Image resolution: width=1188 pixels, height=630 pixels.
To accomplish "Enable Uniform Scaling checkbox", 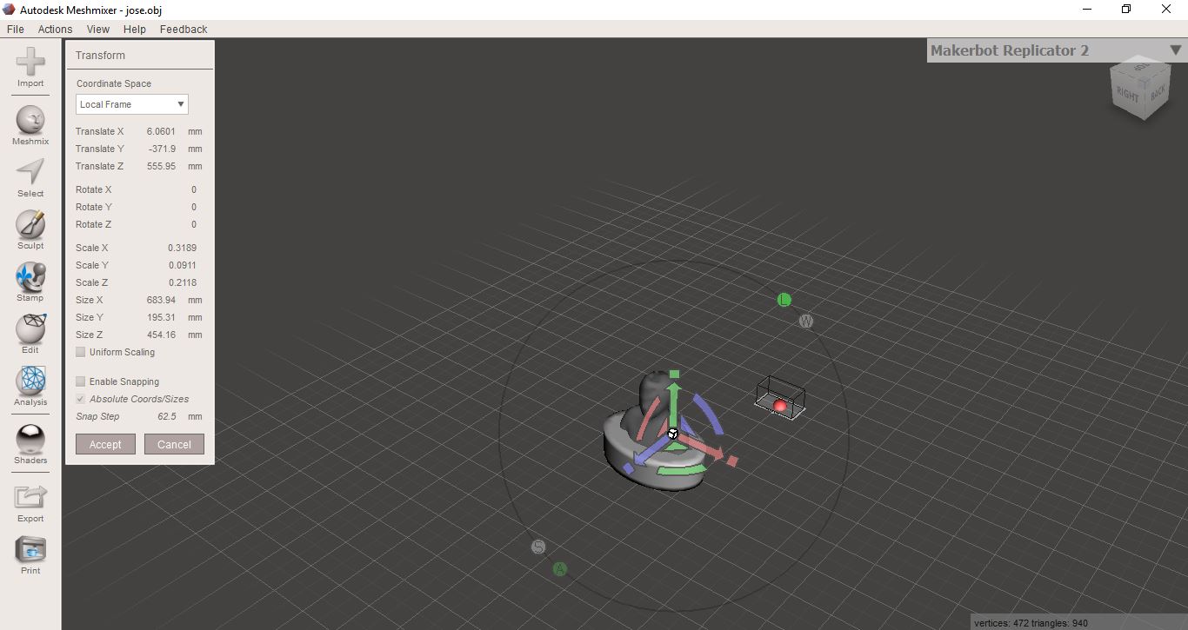I will click(81, 352).
